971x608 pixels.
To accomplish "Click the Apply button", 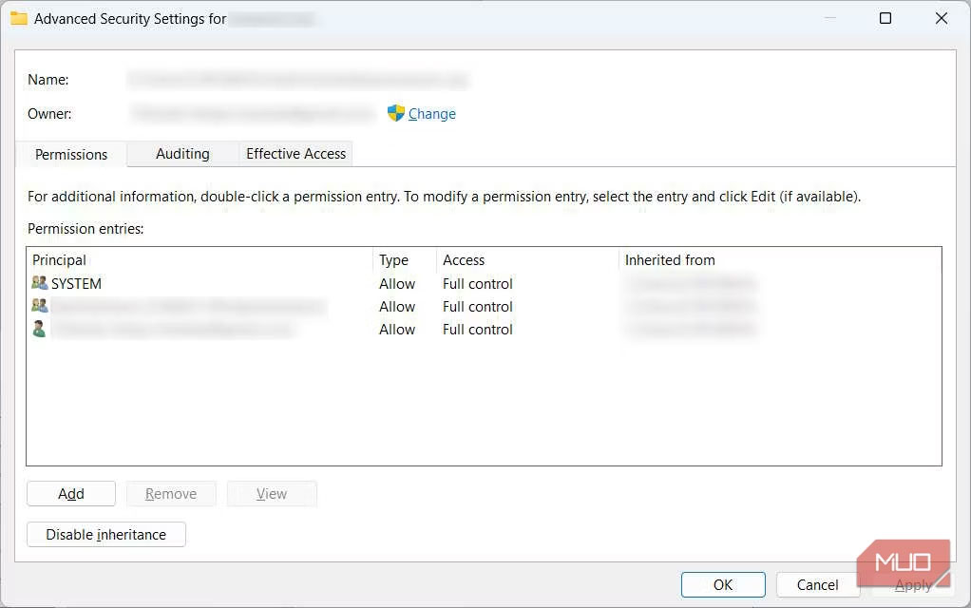I will pyautogui.click(x=910, y=584).
